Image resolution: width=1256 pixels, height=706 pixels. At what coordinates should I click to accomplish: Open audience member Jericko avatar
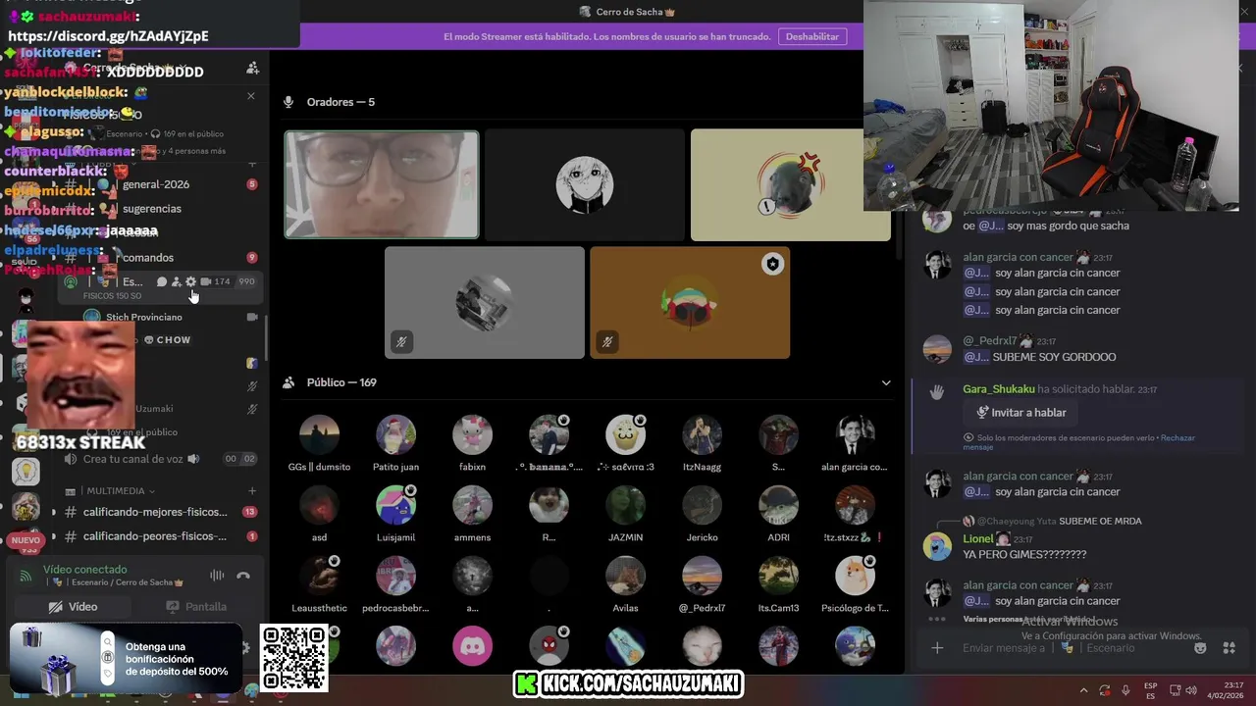click(702, 505)
